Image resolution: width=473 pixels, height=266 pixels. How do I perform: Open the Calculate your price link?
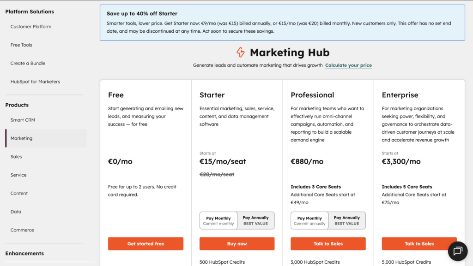[x=348, y=65]
